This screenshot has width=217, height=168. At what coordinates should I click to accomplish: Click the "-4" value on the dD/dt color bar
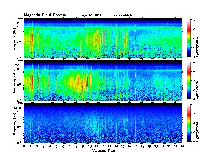194,81
